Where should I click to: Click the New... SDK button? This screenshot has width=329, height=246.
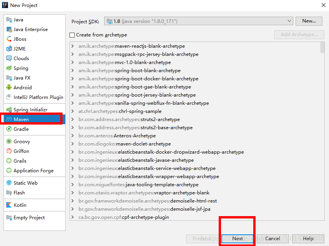point(309,21)
